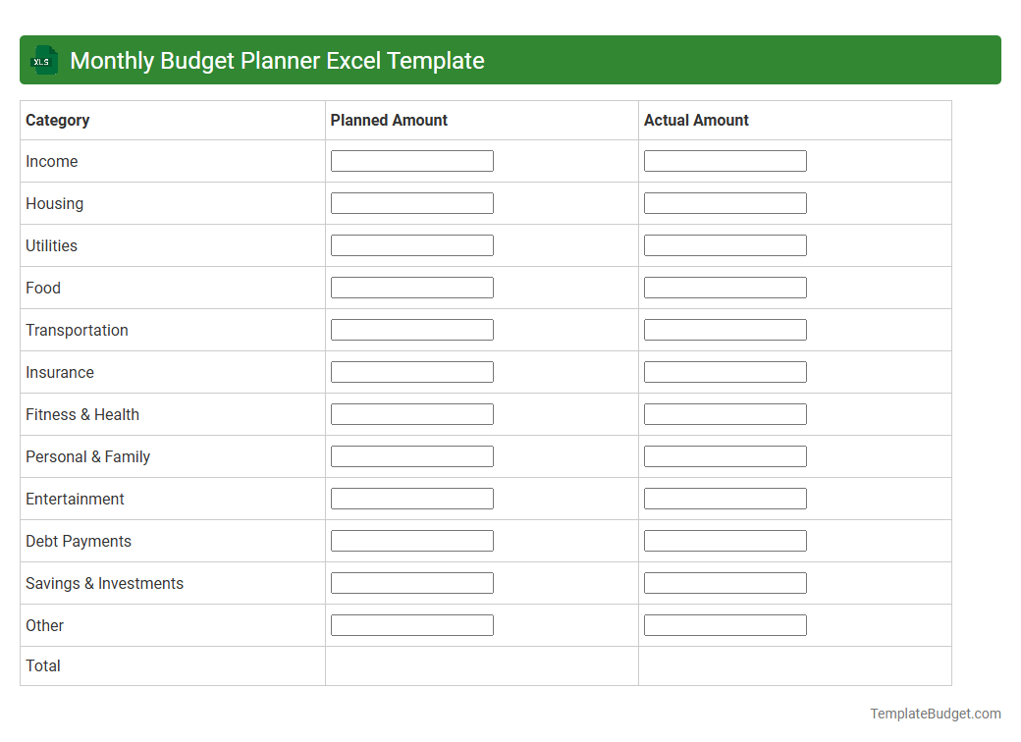This screenshot has width=1021, height=742.
Task: Click the Planned Amount field for Savings & Investments
Action: tap(411, 582)
